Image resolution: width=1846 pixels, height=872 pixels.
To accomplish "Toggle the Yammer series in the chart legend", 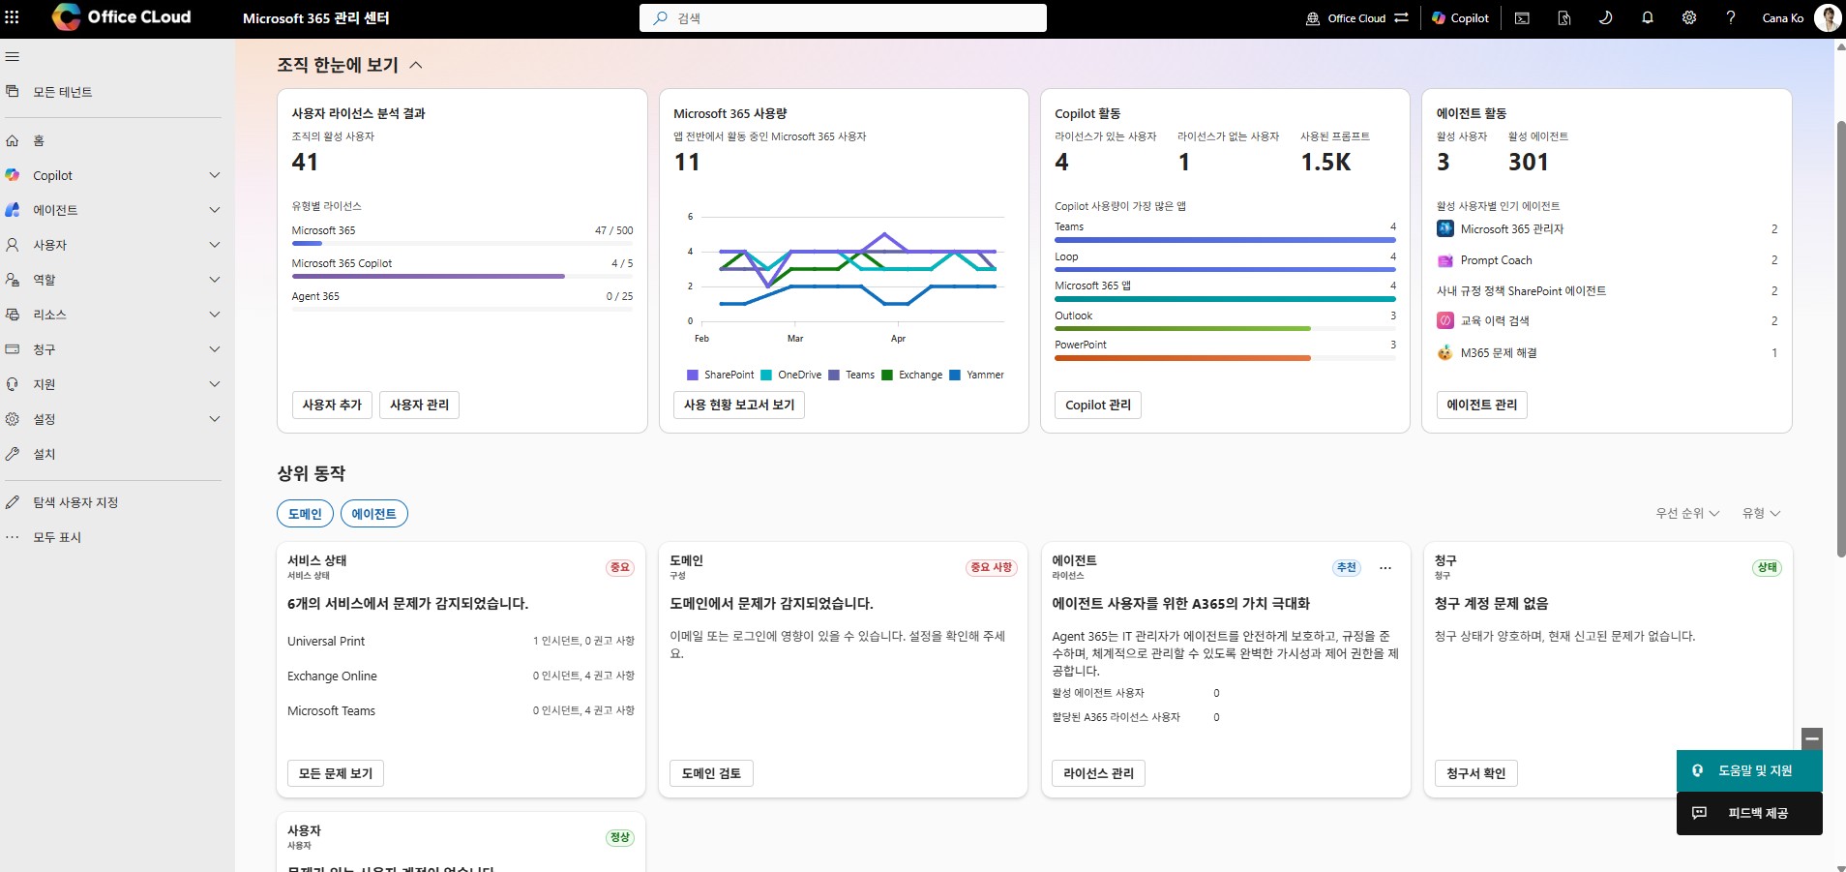I will 976,375.
